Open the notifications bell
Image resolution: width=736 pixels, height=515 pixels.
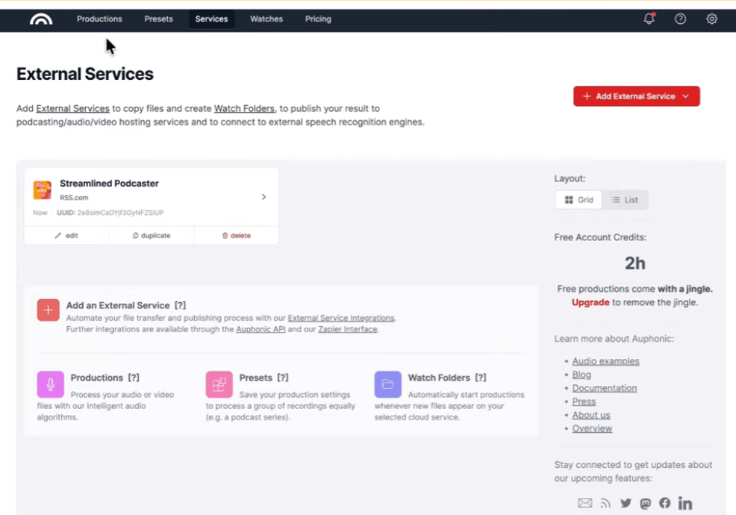[649, 19]
